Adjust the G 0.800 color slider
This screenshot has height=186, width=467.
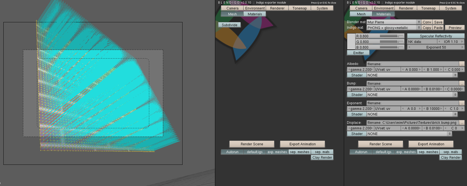pos(380,42)
